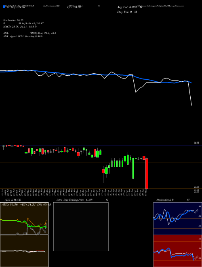This screenshot has width=202, height=267.
Task: Click the 'Day Vol: 0 M' label
Action: (127, 12)
